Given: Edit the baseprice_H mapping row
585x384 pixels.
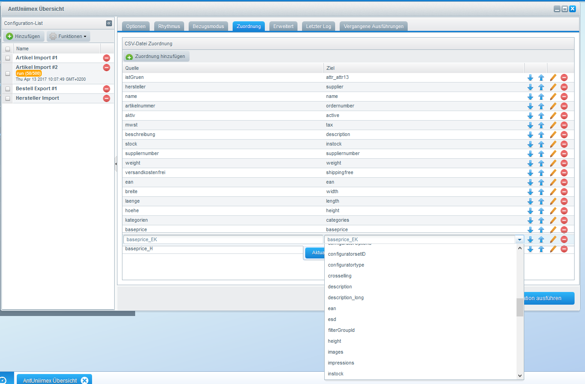Looking at the screenshot, I should [x=553, y=249].
